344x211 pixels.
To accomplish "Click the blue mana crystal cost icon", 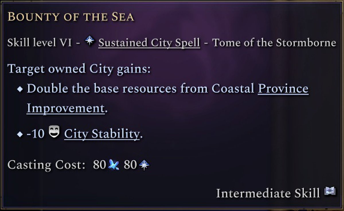I will 114,165.
